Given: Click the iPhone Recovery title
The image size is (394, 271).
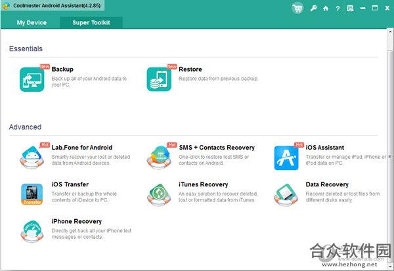Looking at the screenshot, I should [x=77, y=221].
